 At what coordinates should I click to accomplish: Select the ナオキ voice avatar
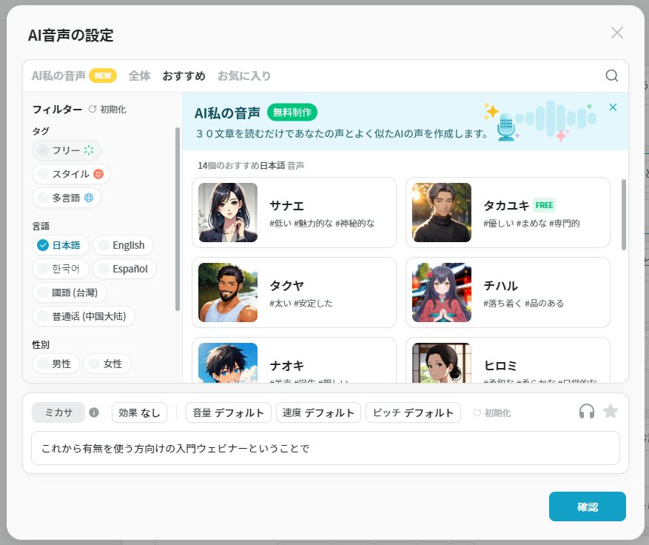pos(228,363)
